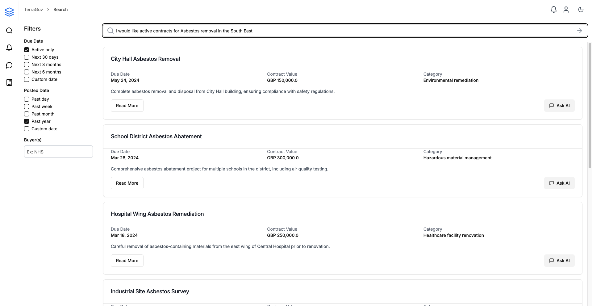Check the Past month filter
Viewport: 592px width, 306px height.
tap(27, 114)
